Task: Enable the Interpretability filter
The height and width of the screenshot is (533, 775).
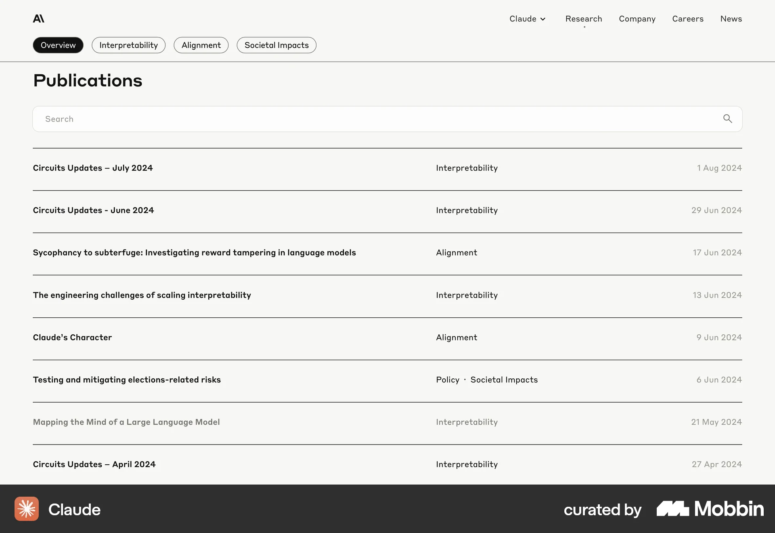Action: [x=128, y=45]
